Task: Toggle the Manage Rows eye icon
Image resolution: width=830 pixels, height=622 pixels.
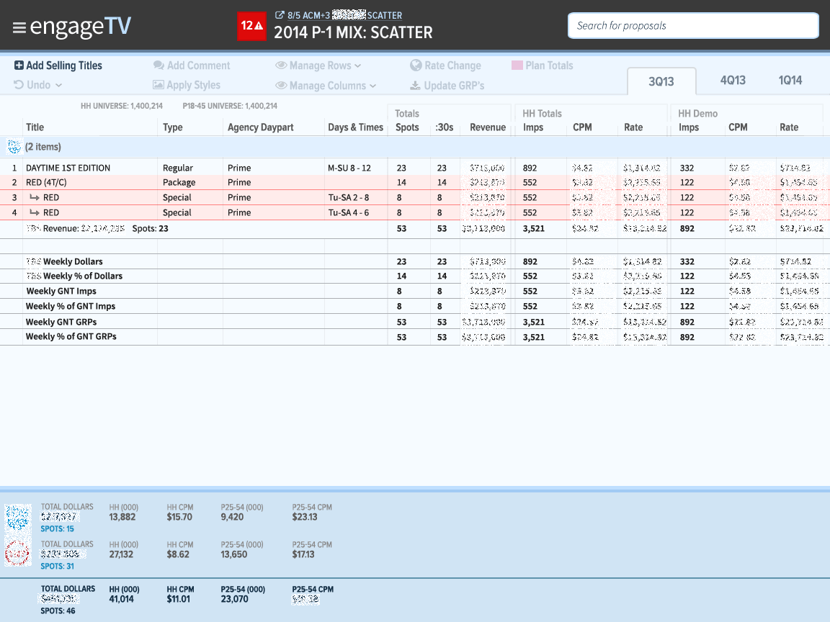Action: pos(281,66)
